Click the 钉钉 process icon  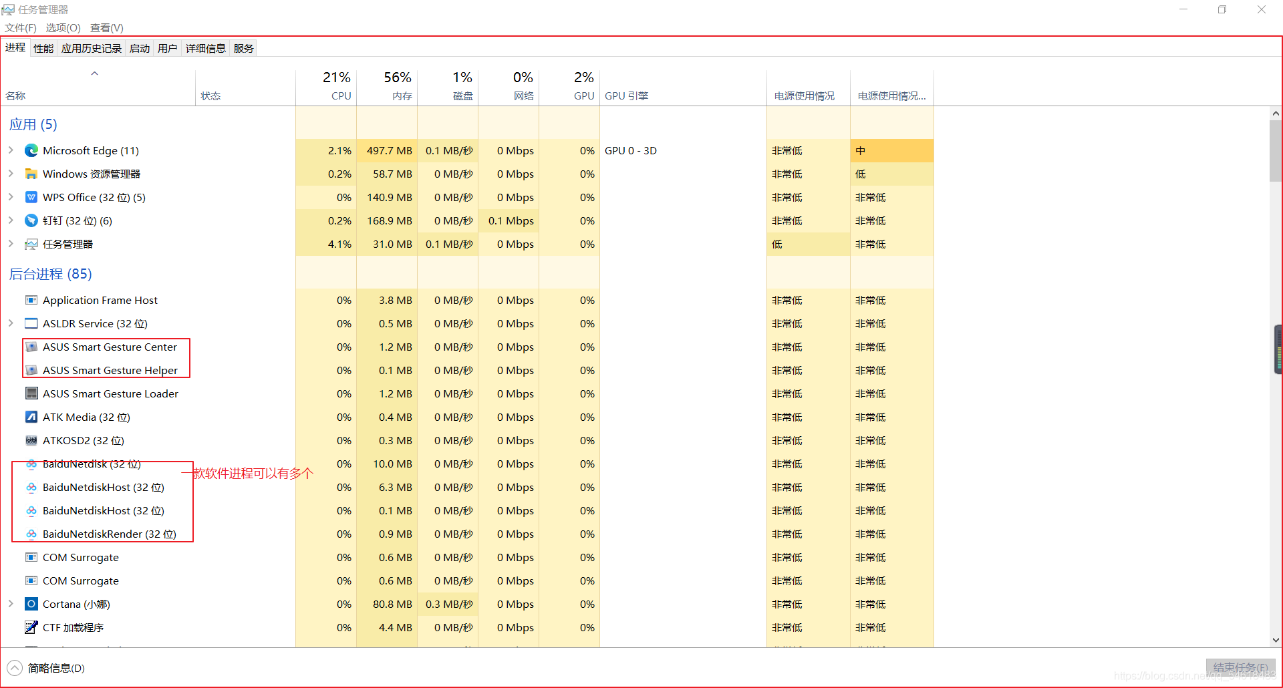pyautogui.click(x=31, y=221)
